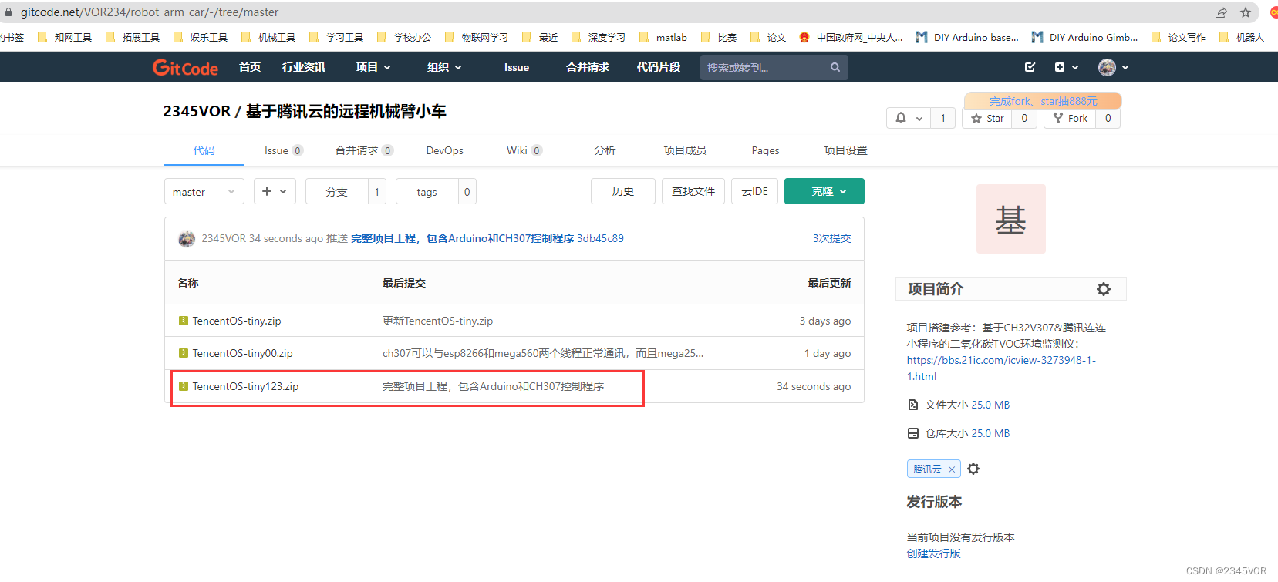Expand the 克隆 clone dropdown

click(824, 191)
